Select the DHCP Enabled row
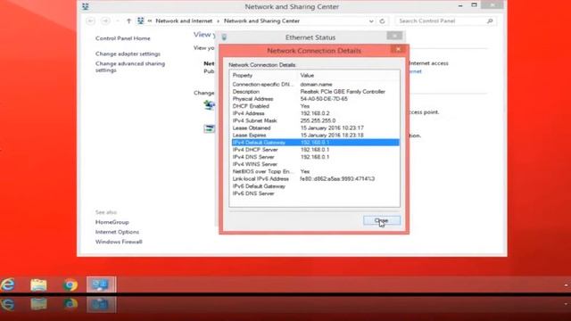 [x=315, y=106]
